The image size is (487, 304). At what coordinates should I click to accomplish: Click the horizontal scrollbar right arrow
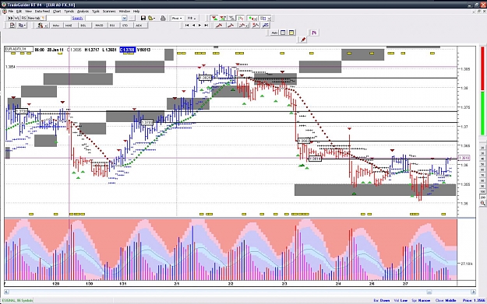pos(473,292)
